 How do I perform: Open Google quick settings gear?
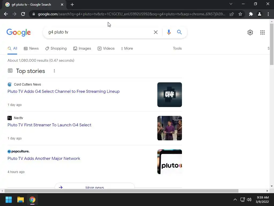pos(250,32)
